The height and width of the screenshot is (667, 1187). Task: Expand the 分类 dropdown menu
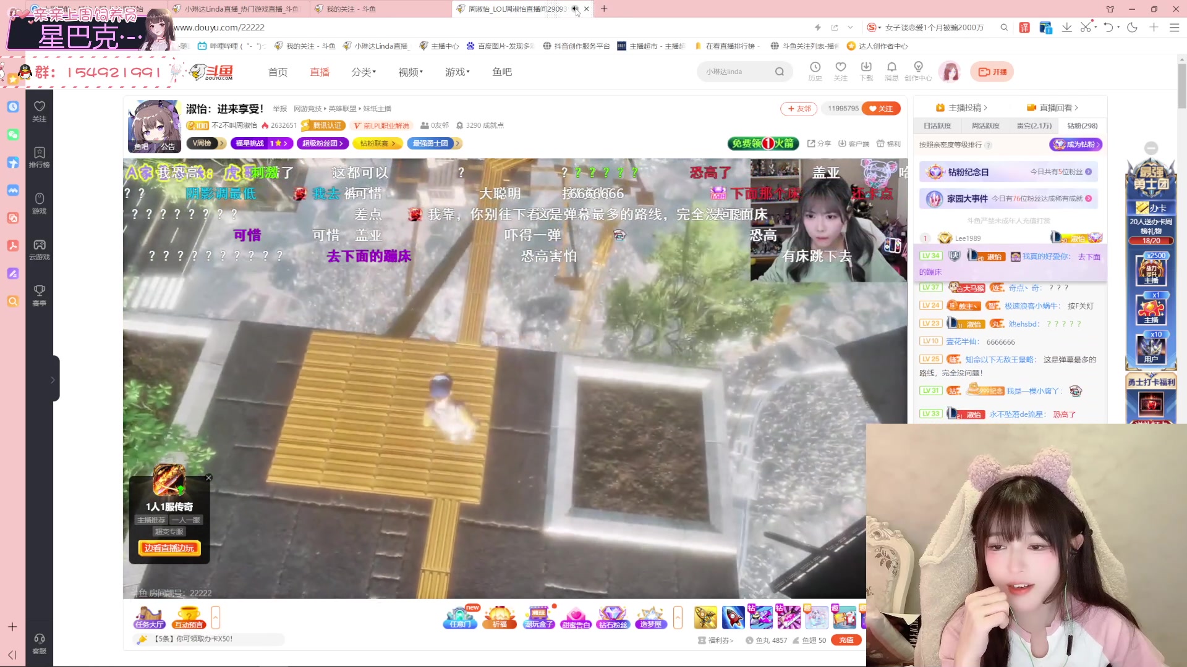tap(364, 72)
